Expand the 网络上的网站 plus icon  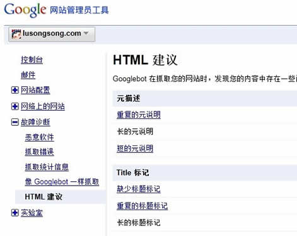pos(15,106)
